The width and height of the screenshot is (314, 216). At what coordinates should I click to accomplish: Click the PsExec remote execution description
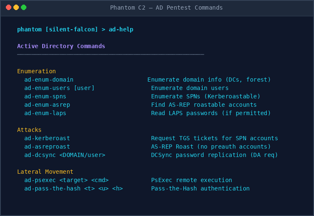pos(191,180)
